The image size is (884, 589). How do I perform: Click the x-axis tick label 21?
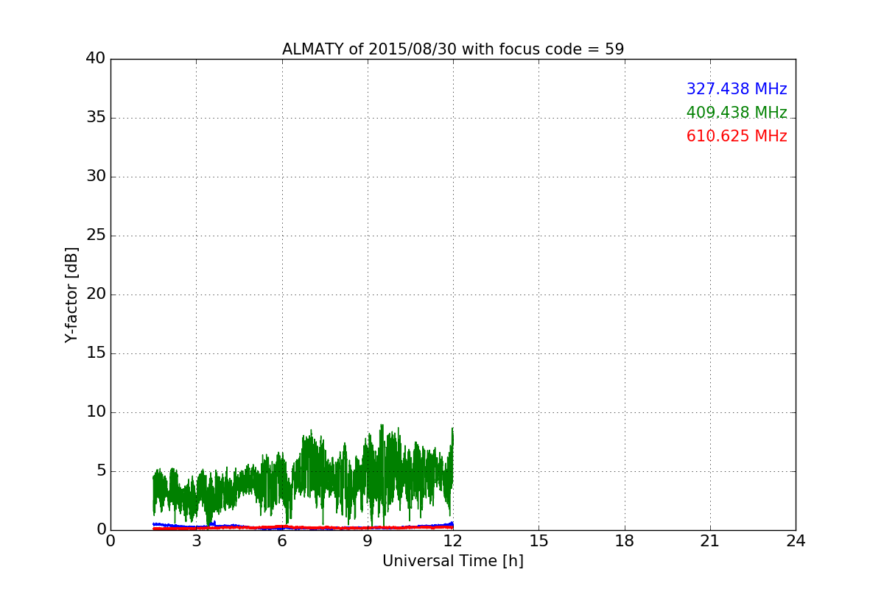click(x=710, y=541)
